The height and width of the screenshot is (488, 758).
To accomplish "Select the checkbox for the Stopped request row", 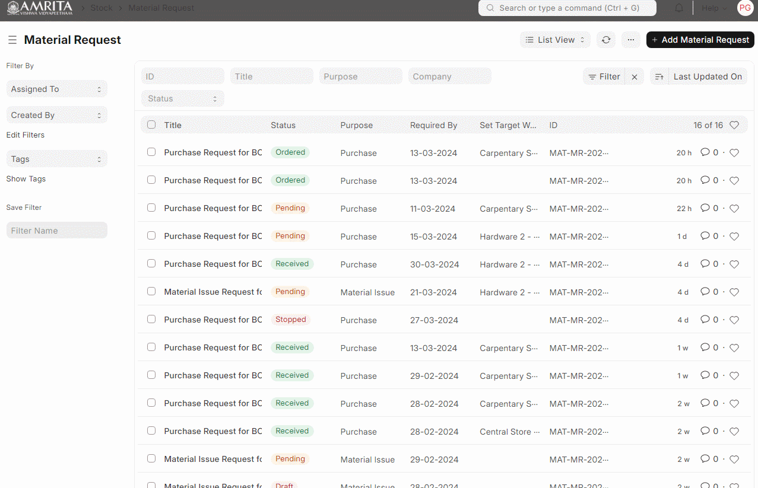I will point(151,320).
